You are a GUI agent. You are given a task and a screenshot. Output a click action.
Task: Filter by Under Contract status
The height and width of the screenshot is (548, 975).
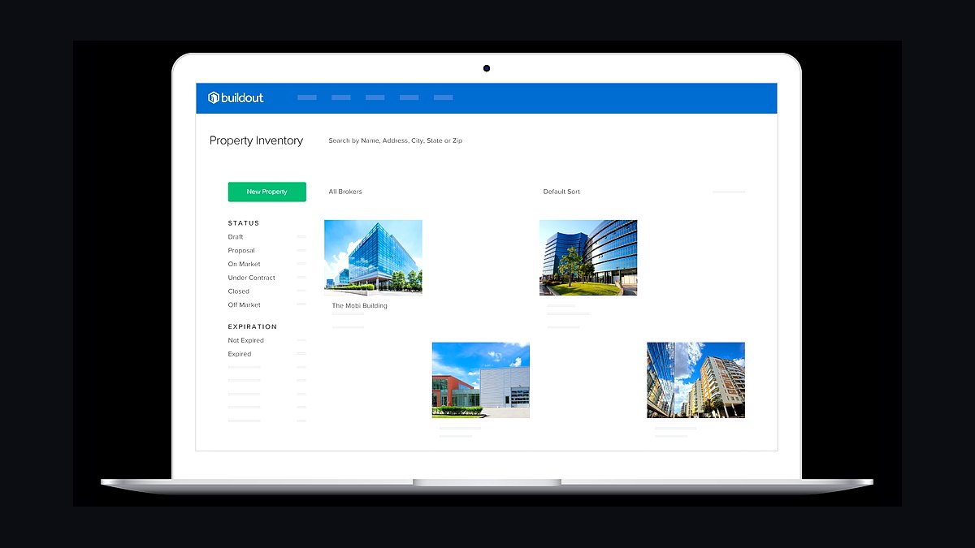(251, 278)
